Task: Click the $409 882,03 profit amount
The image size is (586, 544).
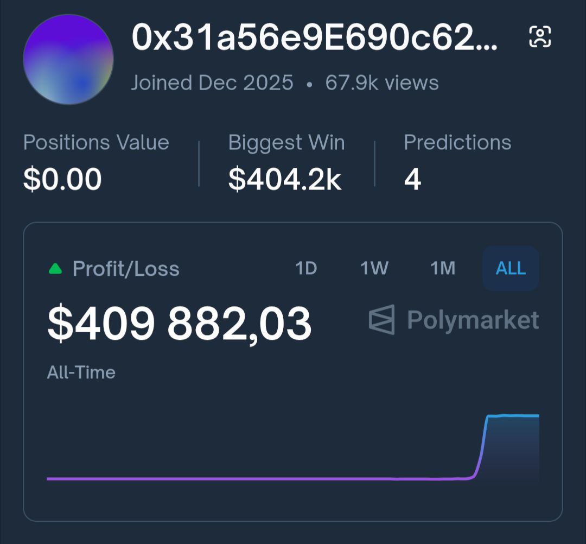Action: click(179, 324)
